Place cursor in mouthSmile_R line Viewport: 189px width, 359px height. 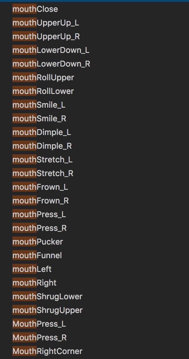[x=39, y=119]
